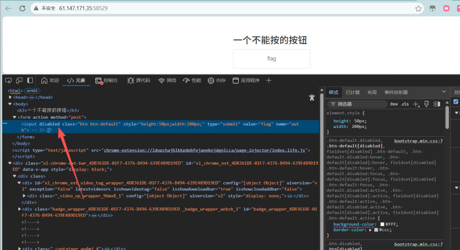Add a new DevTools tool with plus icon

click(269, 80)
